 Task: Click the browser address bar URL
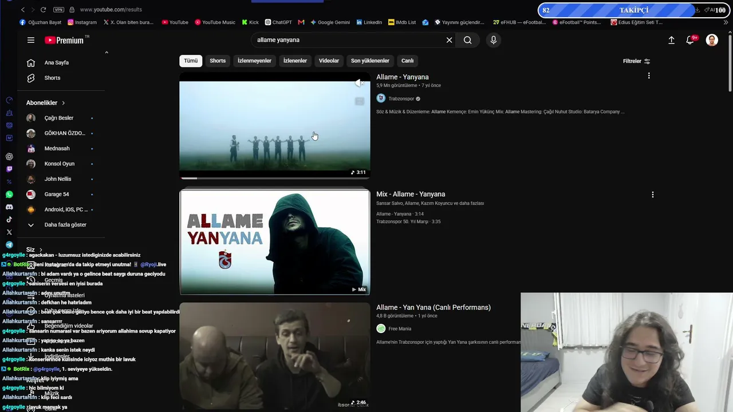[x=111, y=10]
